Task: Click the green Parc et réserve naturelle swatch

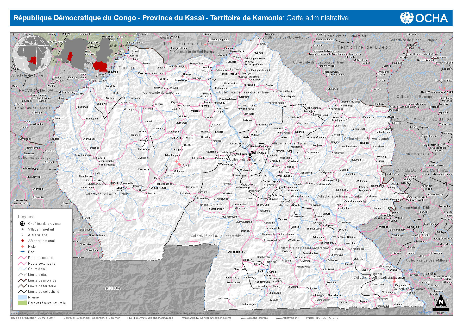Action: click(x=22, y=303)
